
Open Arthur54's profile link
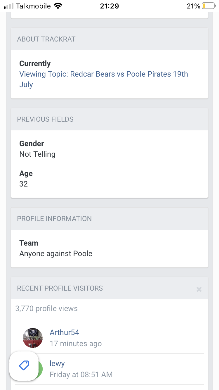click(x=64, y=332)
